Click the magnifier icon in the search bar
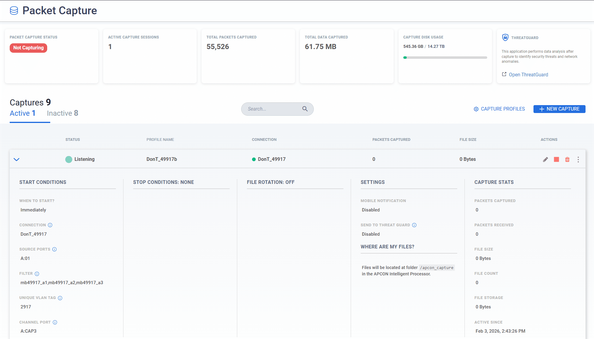The width and height of the screenshot is (594, 339). (x=305, y=109)
